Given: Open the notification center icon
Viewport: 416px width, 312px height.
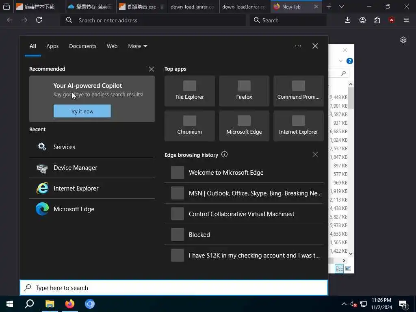Looking at the screenshot, I should click(x=403, y=304).
